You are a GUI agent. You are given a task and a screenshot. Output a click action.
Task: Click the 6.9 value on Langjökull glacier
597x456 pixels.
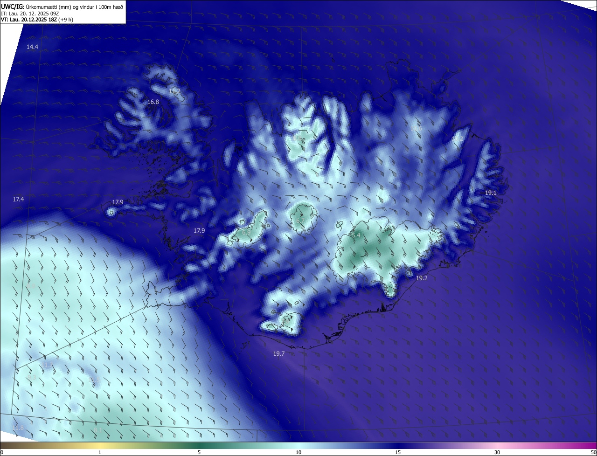[247, 232]
